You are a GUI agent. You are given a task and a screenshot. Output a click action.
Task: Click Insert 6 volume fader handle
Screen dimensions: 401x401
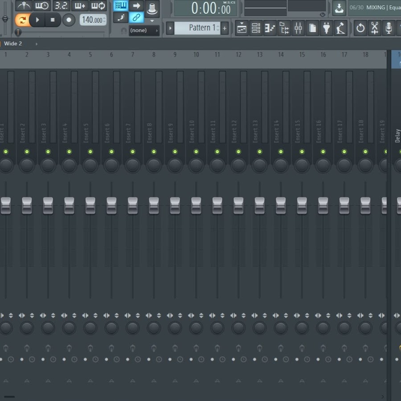(x=111, y=205)
